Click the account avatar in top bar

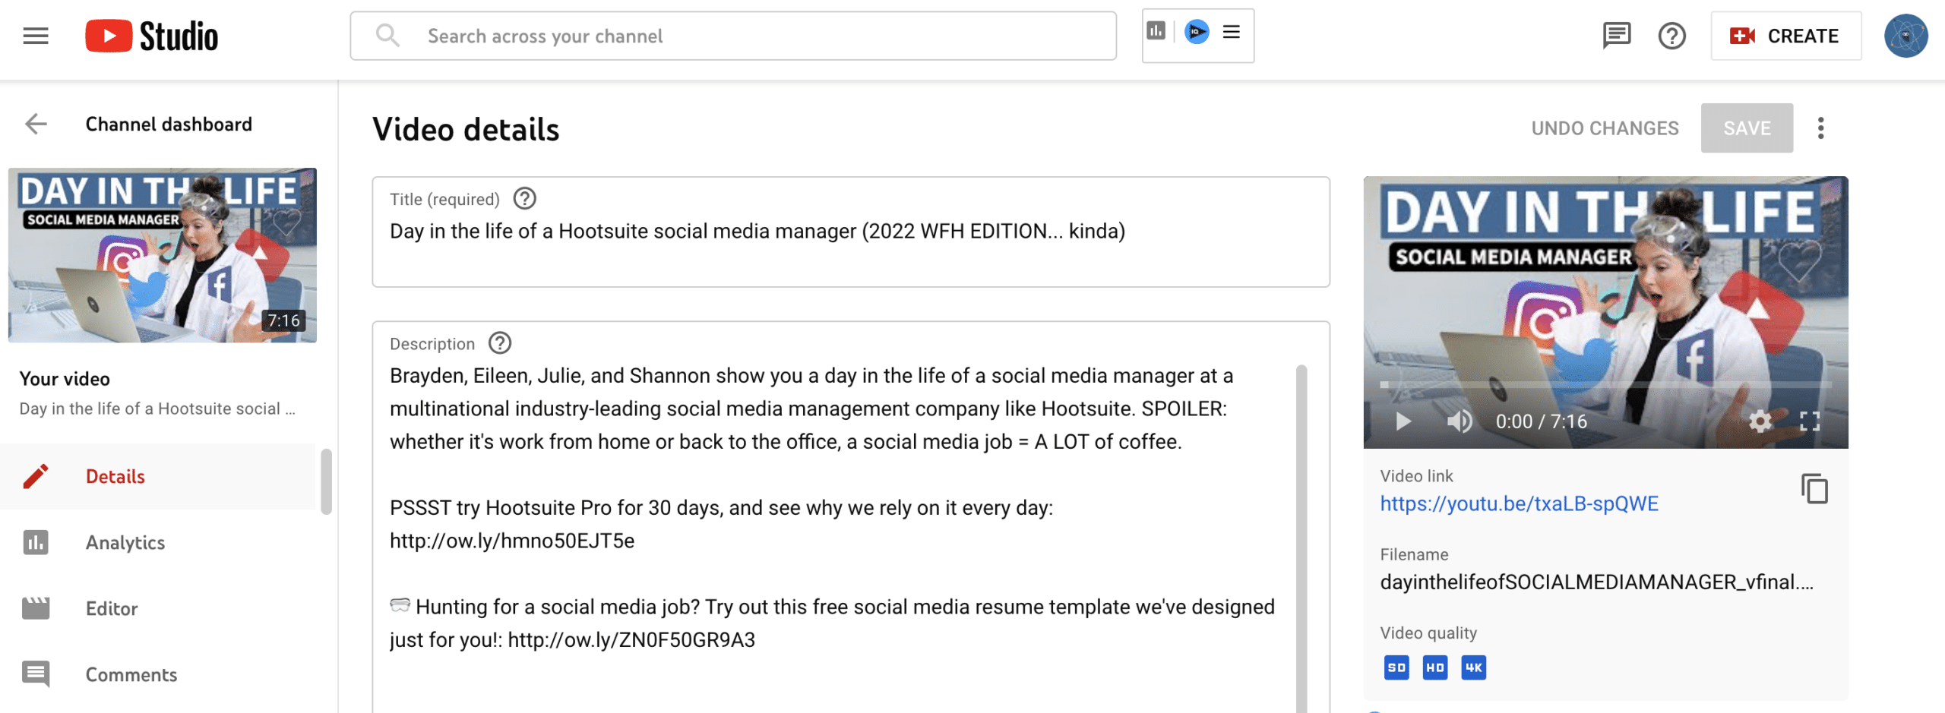[x=1905, y=36]
